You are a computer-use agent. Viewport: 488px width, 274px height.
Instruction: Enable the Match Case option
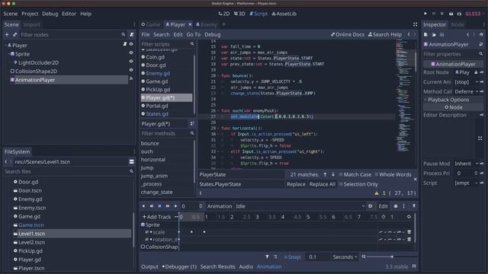tap(355, 174)
